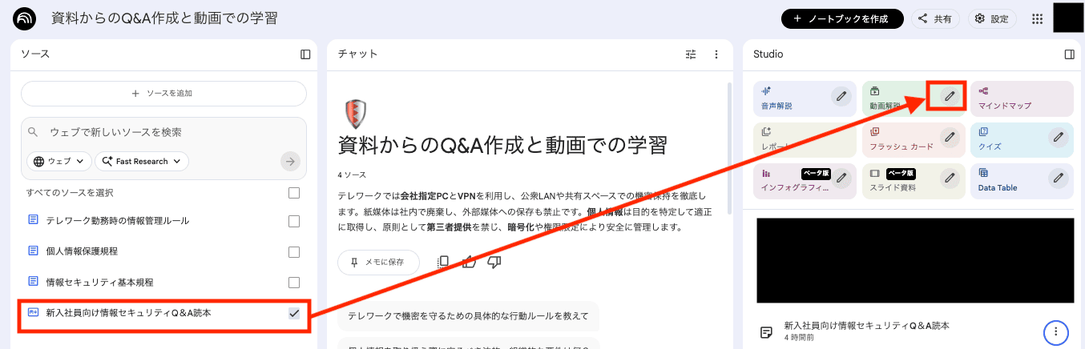Click ソースを追加 button
Image resolution: width=1085 pixels, height=349 pixels.
[x=163, y=94]
